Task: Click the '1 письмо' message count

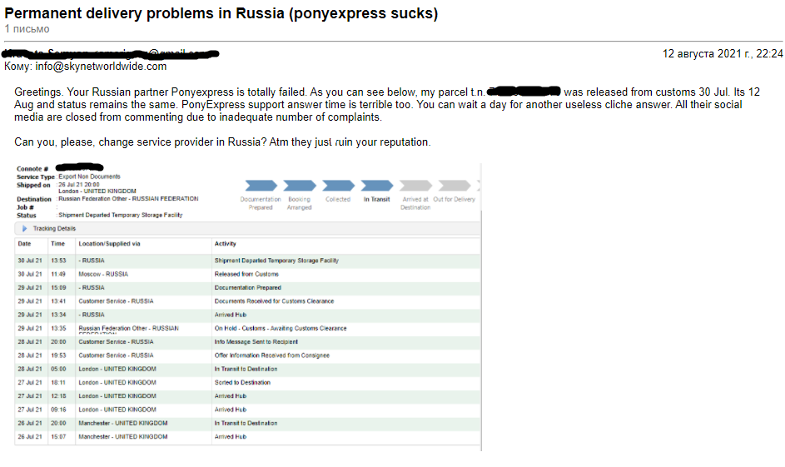Action: (27, 29)
